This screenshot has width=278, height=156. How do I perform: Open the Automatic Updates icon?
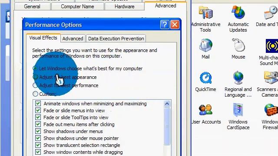(238, 13)
